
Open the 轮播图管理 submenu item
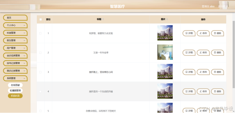click(15, 91)
